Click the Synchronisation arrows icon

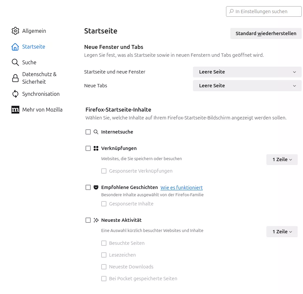pos(15,94)
